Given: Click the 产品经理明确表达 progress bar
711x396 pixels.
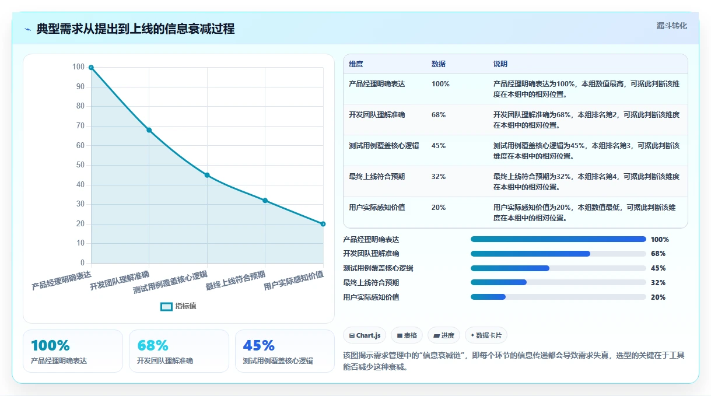Looking at the screenshot, I should click(x=558, y=239).
